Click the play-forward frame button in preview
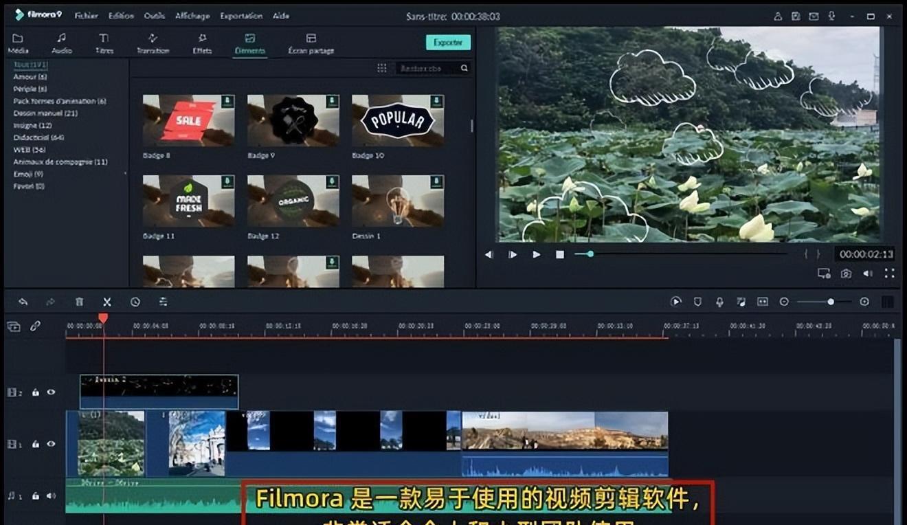Screen dimensions: 907x525 coord(513,254)
